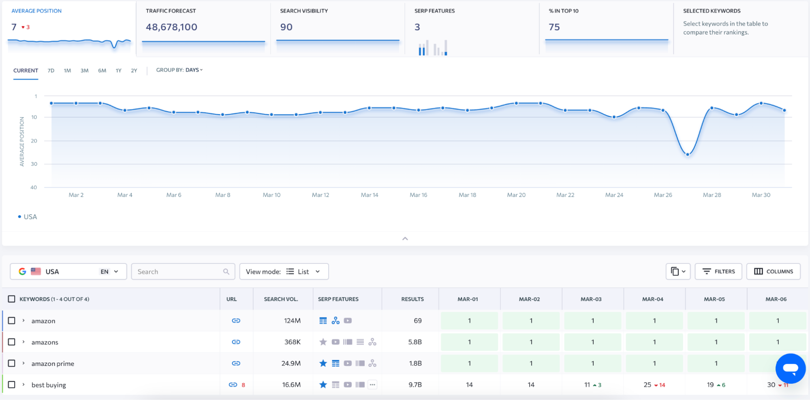Check the best buying keyword checkbox
Screen dimensions: 810x400
click(x=12, y=385)
